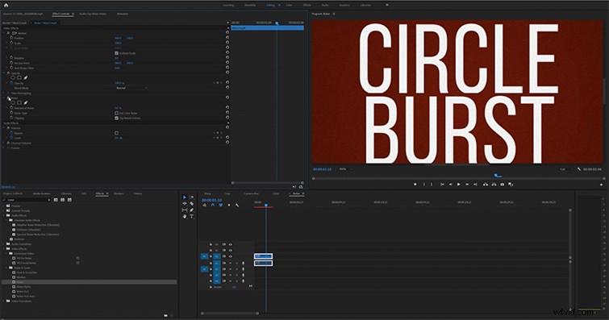Click the effects search input field
The image size is (609, 320).
pos(27,200)
